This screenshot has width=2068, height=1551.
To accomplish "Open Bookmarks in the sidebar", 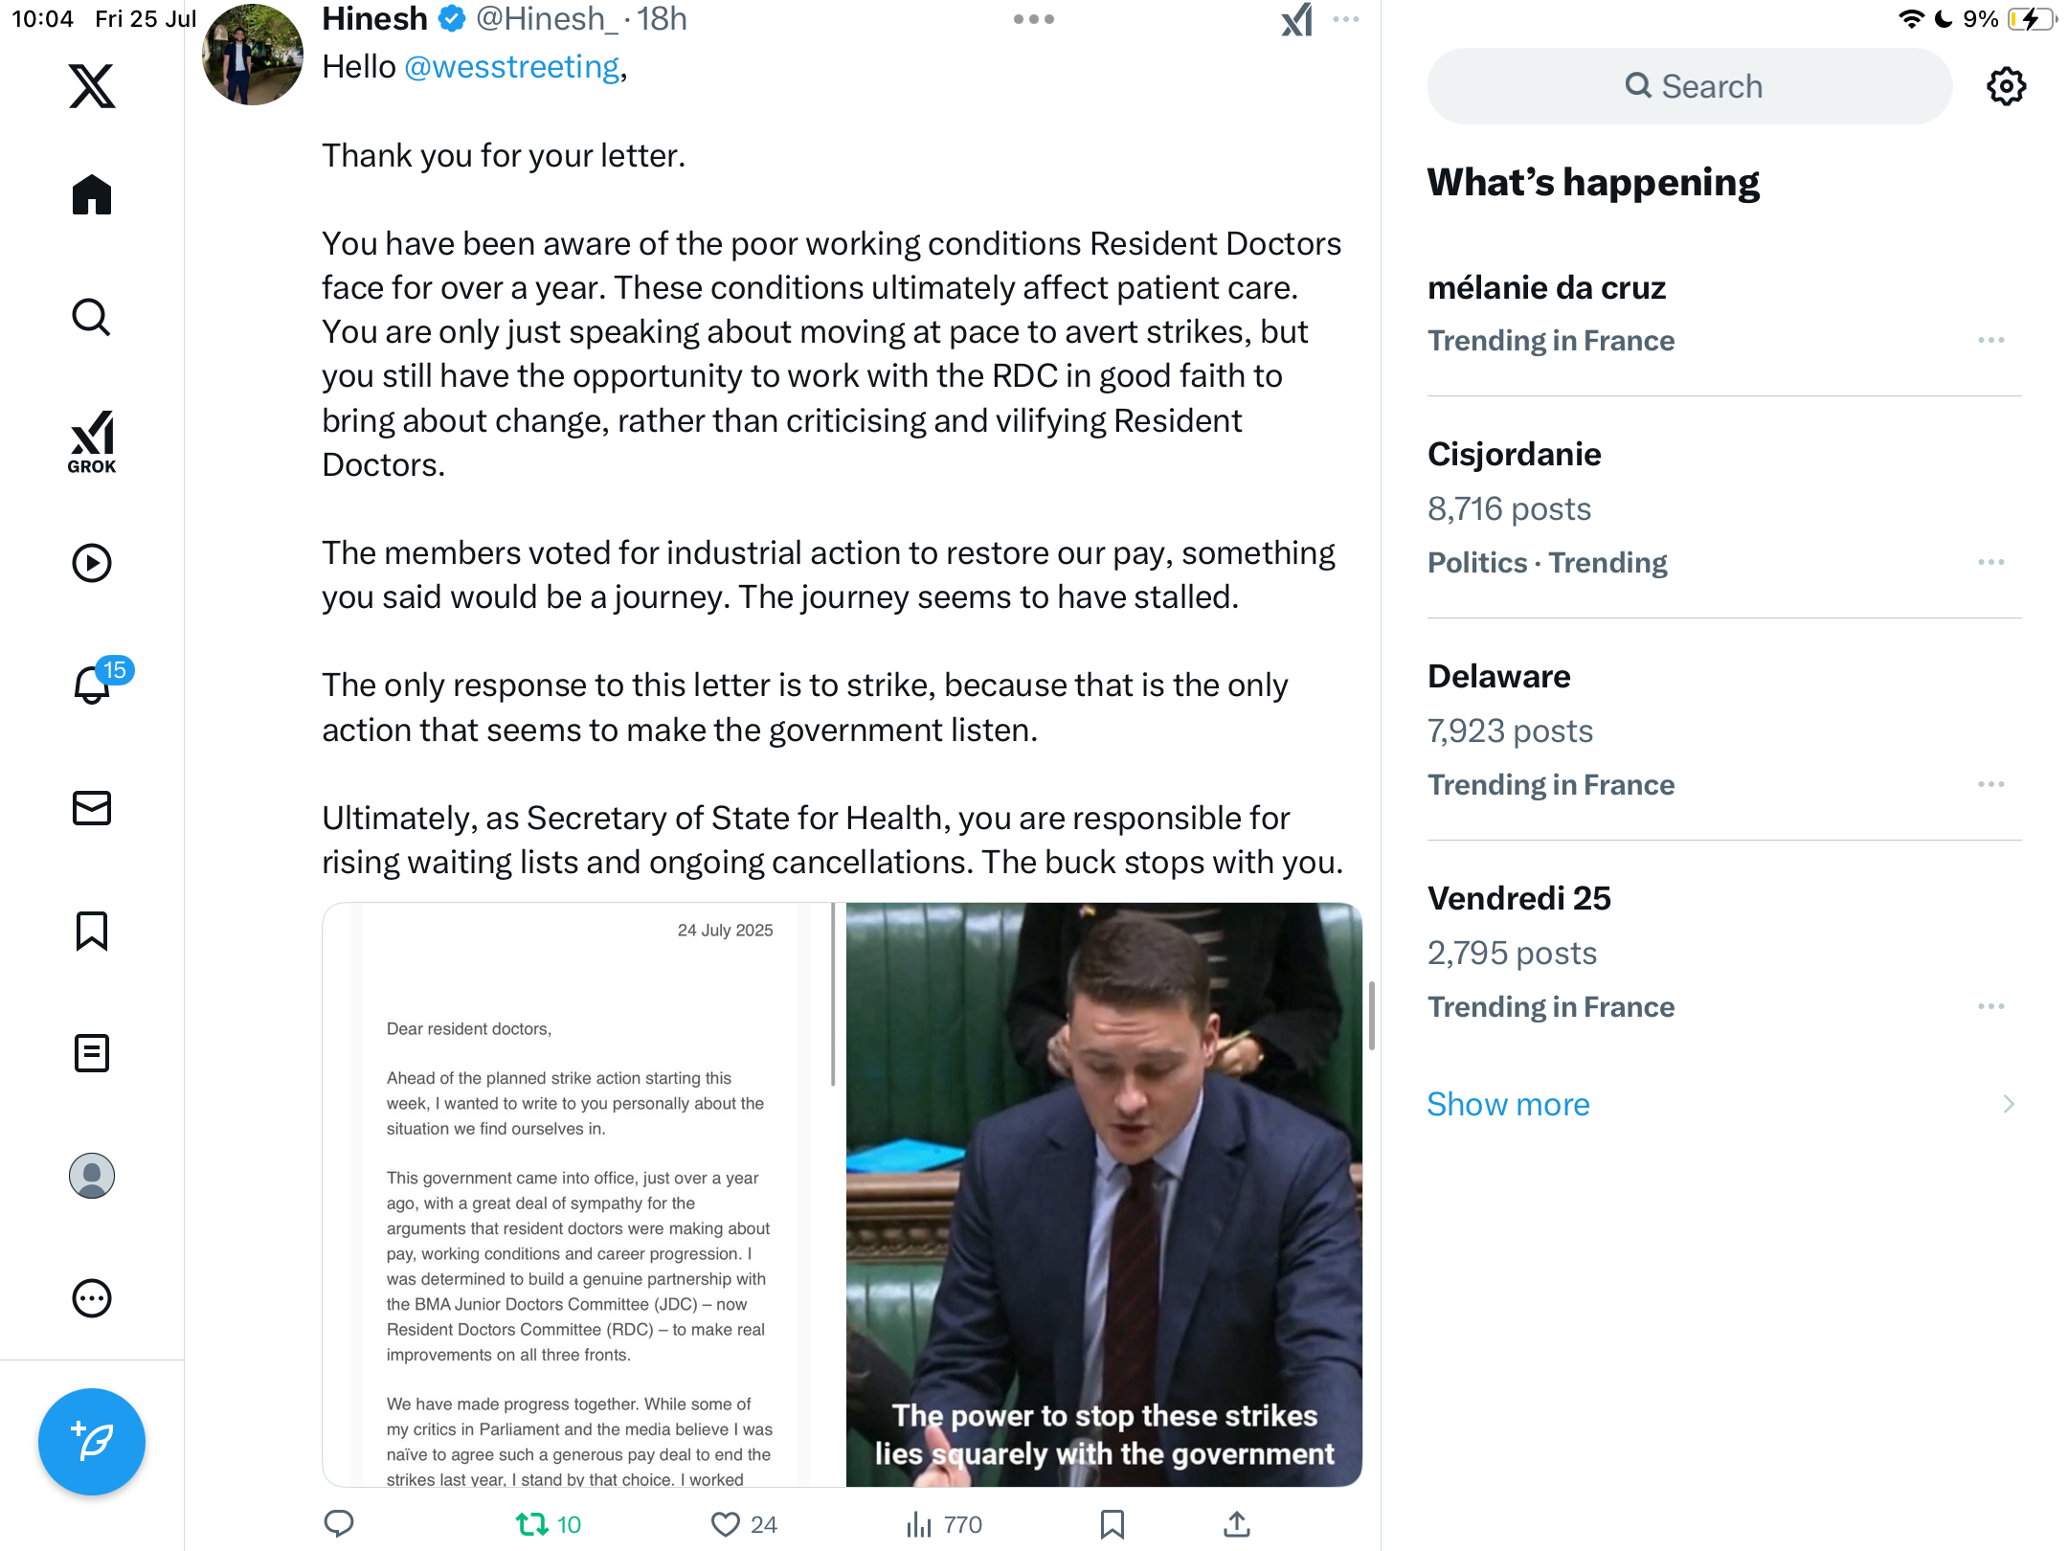I will tap(92, 931).
